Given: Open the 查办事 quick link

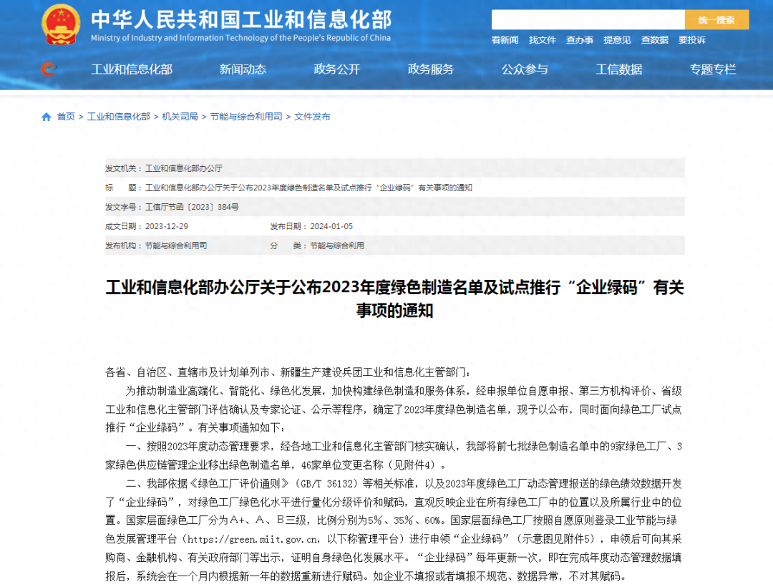Looking at the screenshot, I should click(x=580, y=40).
